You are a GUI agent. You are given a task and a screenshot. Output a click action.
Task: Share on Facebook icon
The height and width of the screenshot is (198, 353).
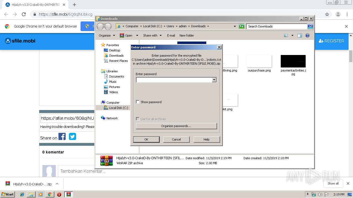coord(62,136)
